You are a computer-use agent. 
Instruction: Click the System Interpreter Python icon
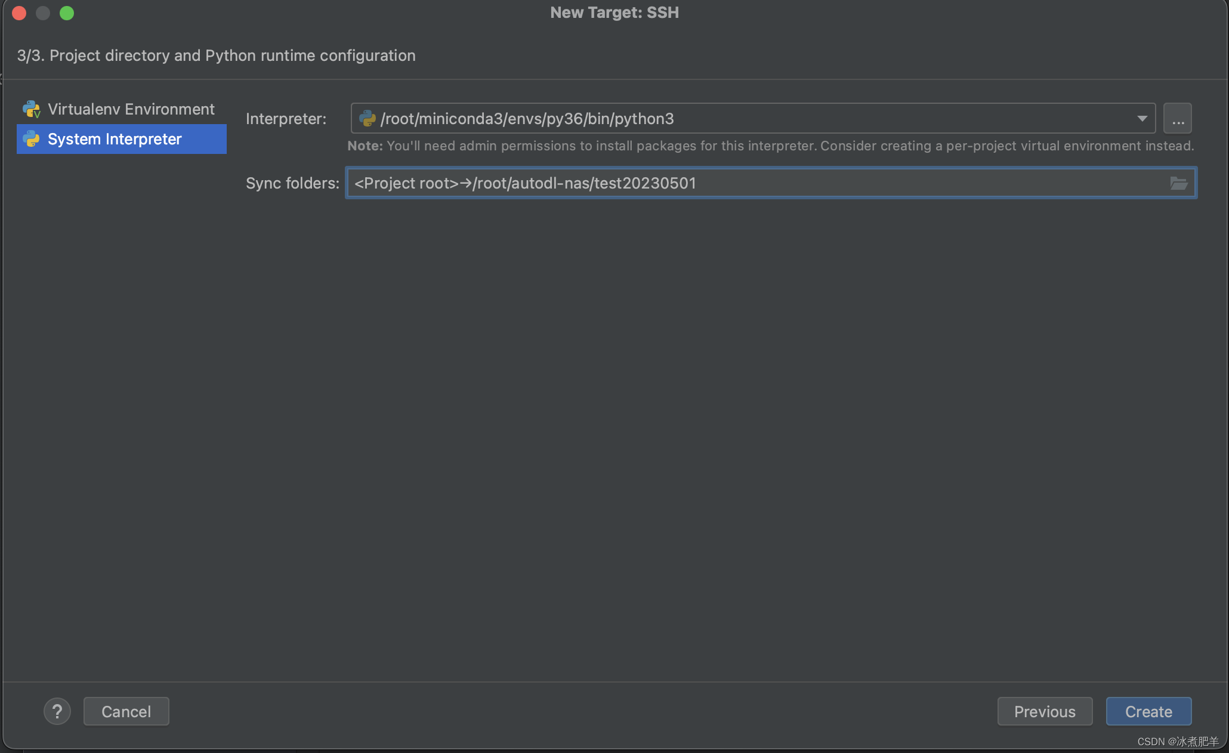click(x=31, y=139)
